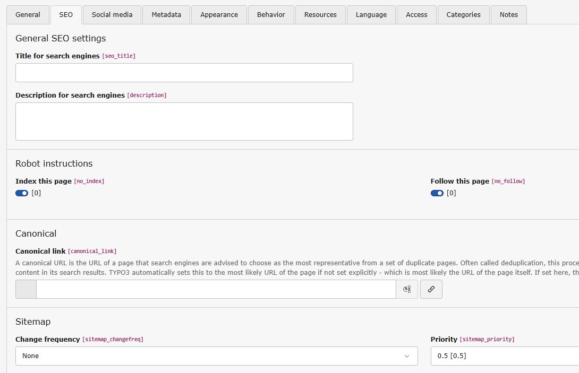The height and width of the screenshot is (373, 579).
Task: Focus the Description for search engines textarea
Action: point(184,122)
